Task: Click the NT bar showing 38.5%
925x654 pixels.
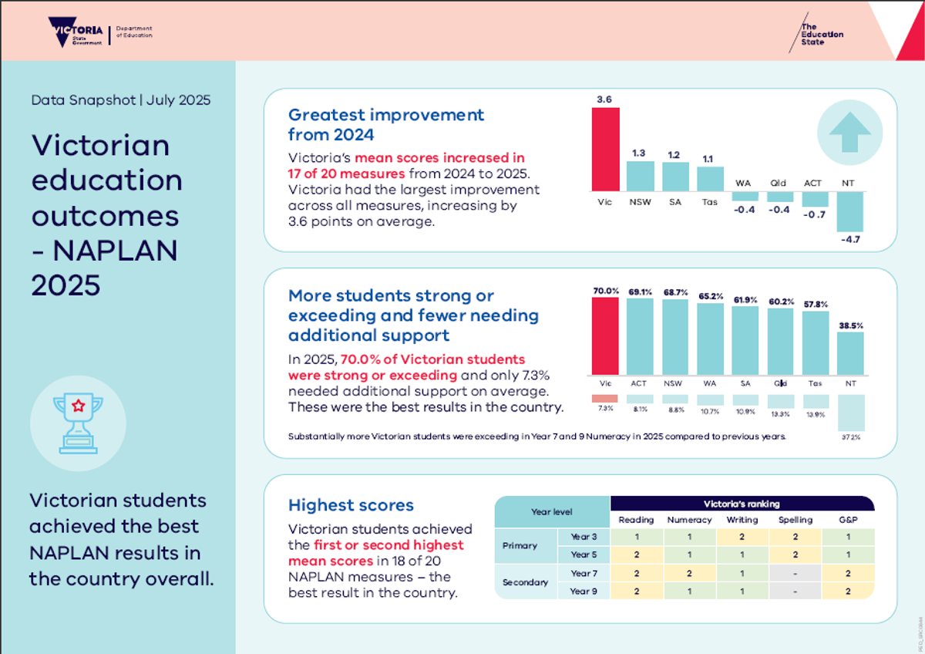Action: click(851, 354)
